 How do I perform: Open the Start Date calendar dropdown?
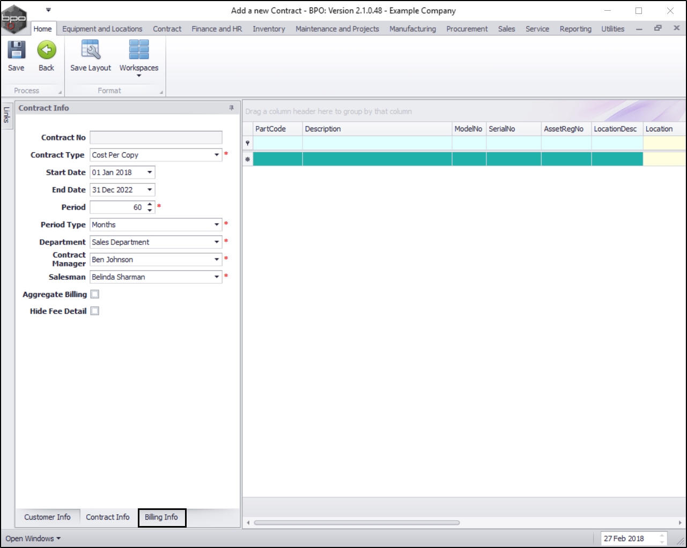click(150, 172)
